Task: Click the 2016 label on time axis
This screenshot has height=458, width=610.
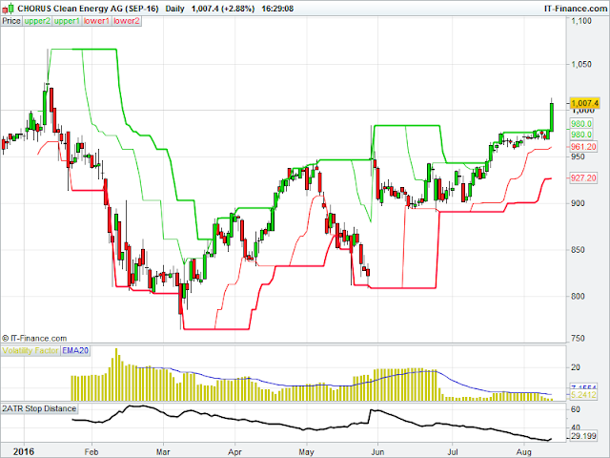Action: 23,451
